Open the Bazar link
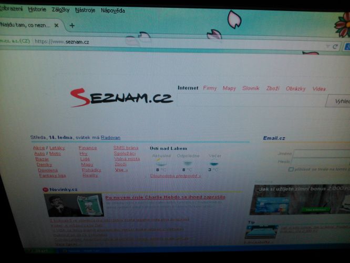 [42, 159]
